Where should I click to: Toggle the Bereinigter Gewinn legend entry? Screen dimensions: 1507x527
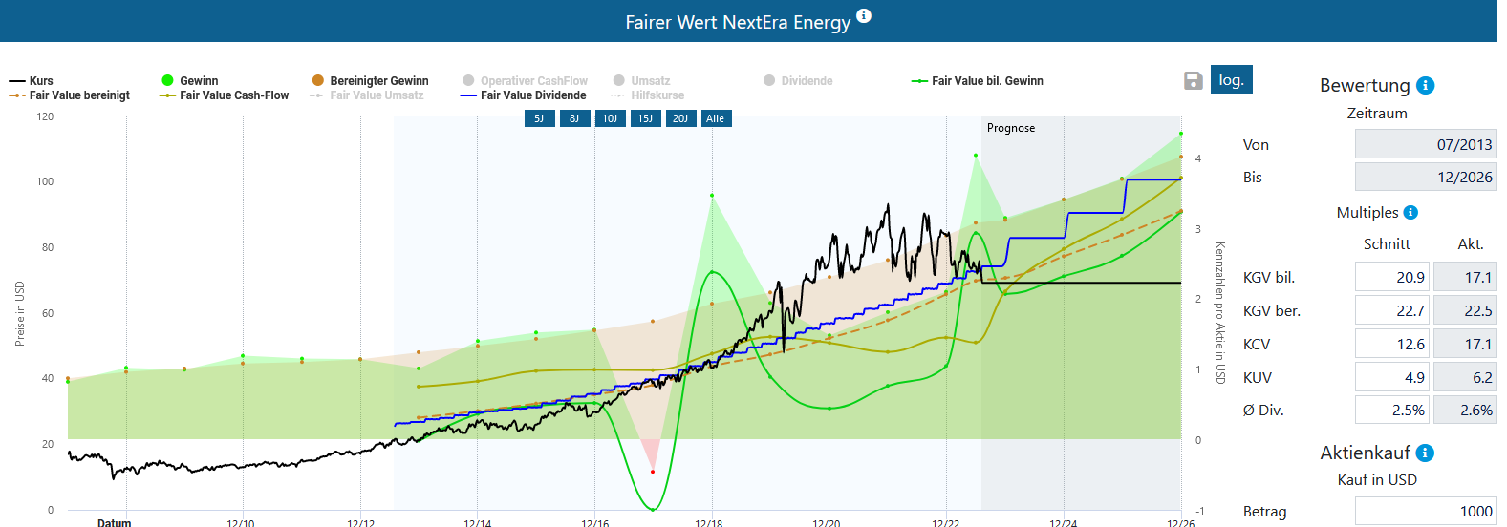point(371,81)
